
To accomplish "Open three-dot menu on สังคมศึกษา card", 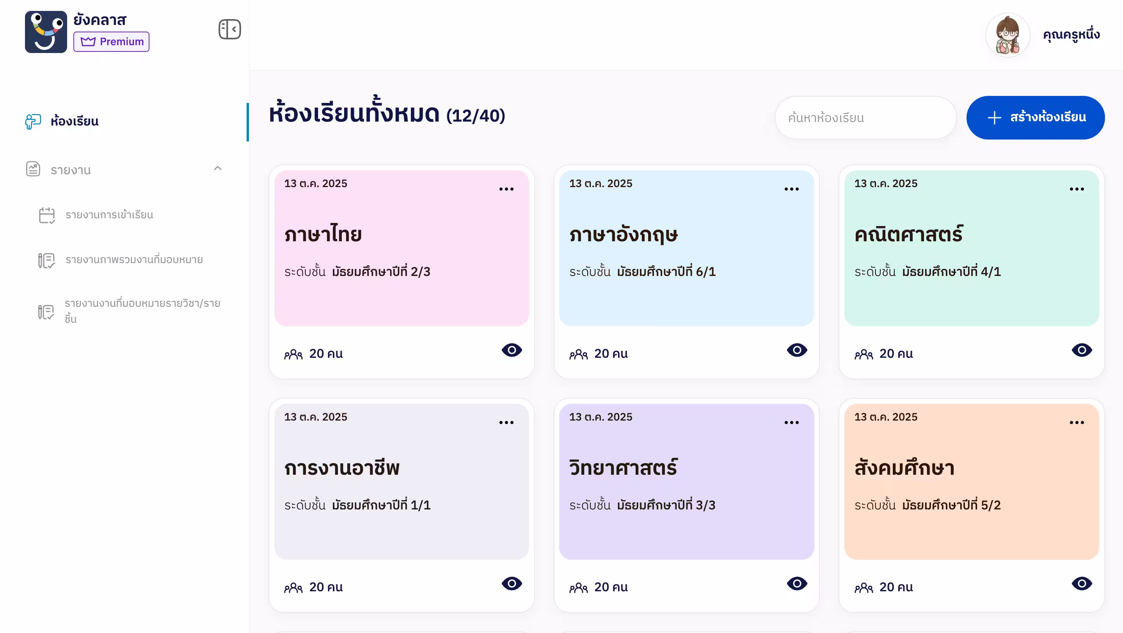I will click(1076, 422).
